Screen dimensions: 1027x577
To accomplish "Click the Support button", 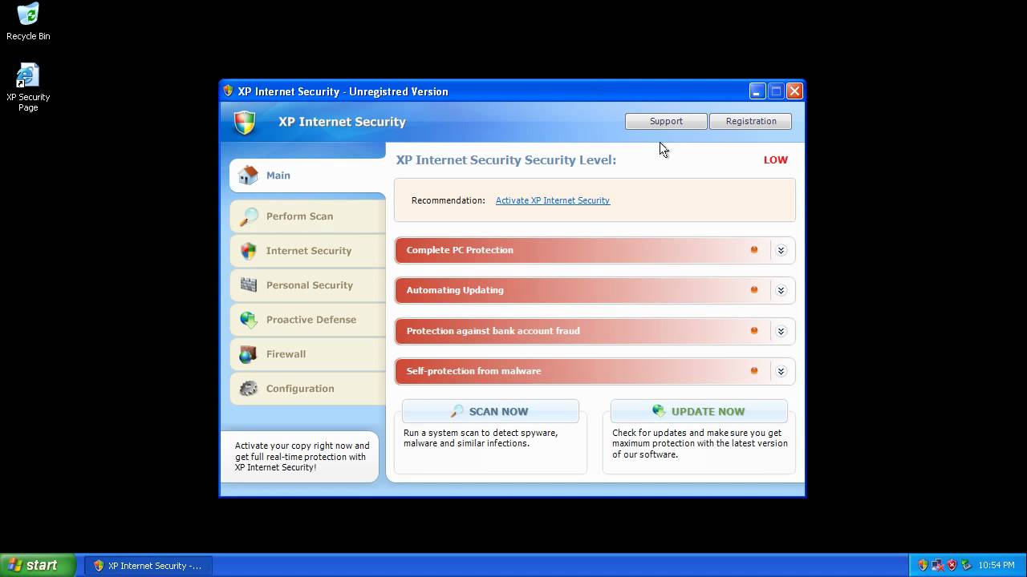I will click(666, 121).
